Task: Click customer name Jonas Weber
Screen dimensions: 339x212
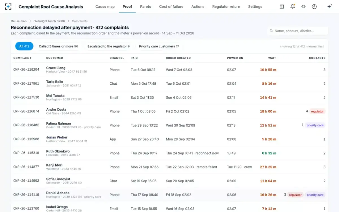Action: [57, 137]
